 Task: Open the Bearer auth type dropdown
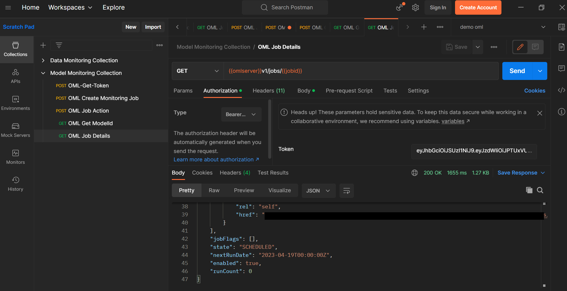tap(241, 114)
